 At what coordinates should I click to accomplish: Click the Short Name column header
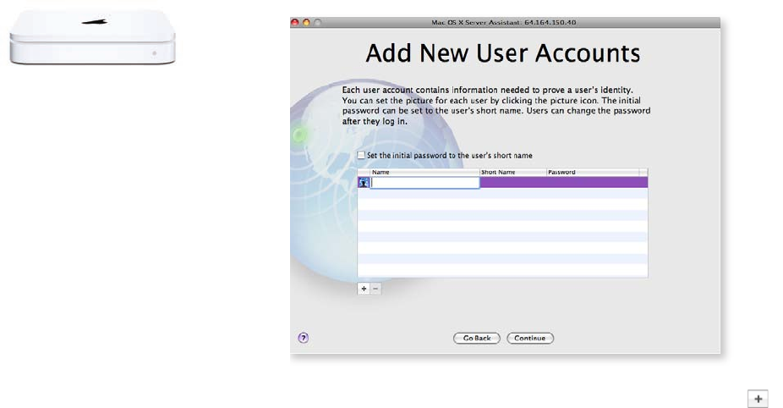[x=513, y=172]
